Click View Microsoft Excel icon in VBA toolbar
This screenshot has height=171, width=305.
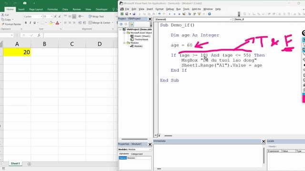[122, 14]
